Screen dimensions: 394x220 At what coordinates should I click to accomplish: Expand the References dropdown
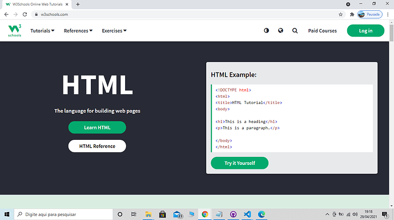(78, 31)
